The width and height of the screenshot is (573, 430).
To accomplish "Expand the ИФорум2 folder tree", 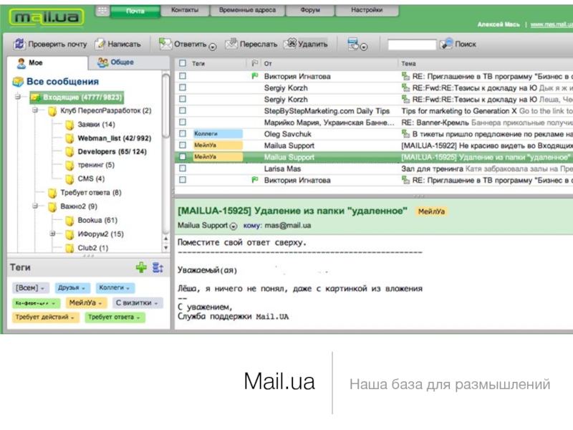I will (52, 234).
